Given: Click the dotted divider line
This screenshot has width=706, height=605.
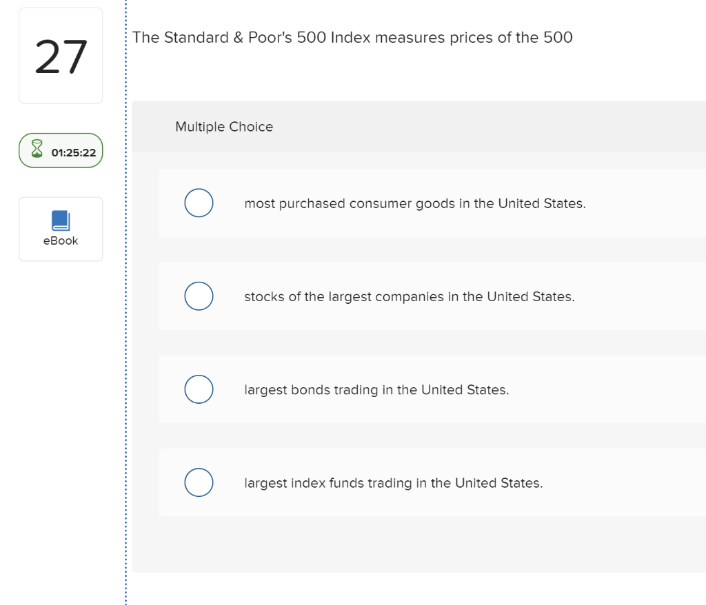Looking at the screenshot, I should (x=125, y=303).
